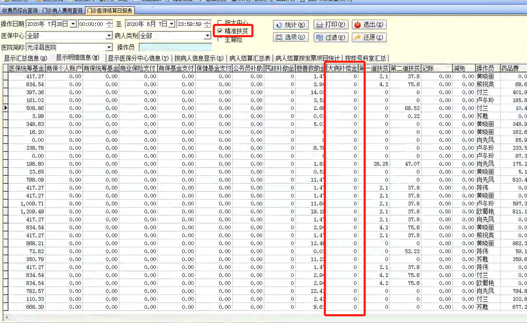Viewport: 527px width, 323px height.
Task: Click the 公务员补助 column header
Action: click(x=248, y=68)
